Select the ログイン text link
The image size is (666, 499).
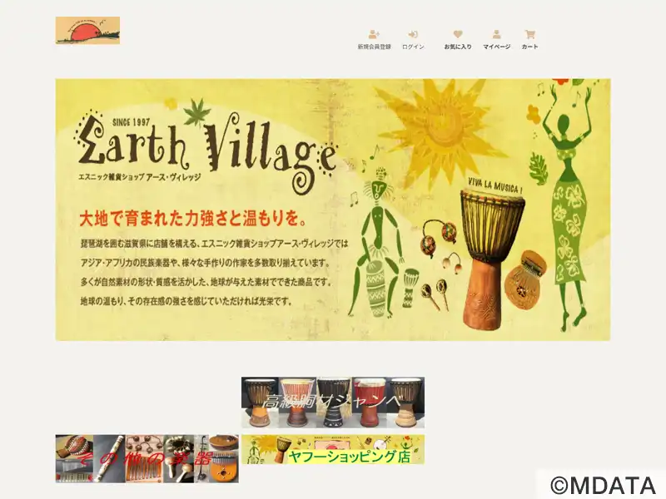pyautogui.click(x=413, y=47)
